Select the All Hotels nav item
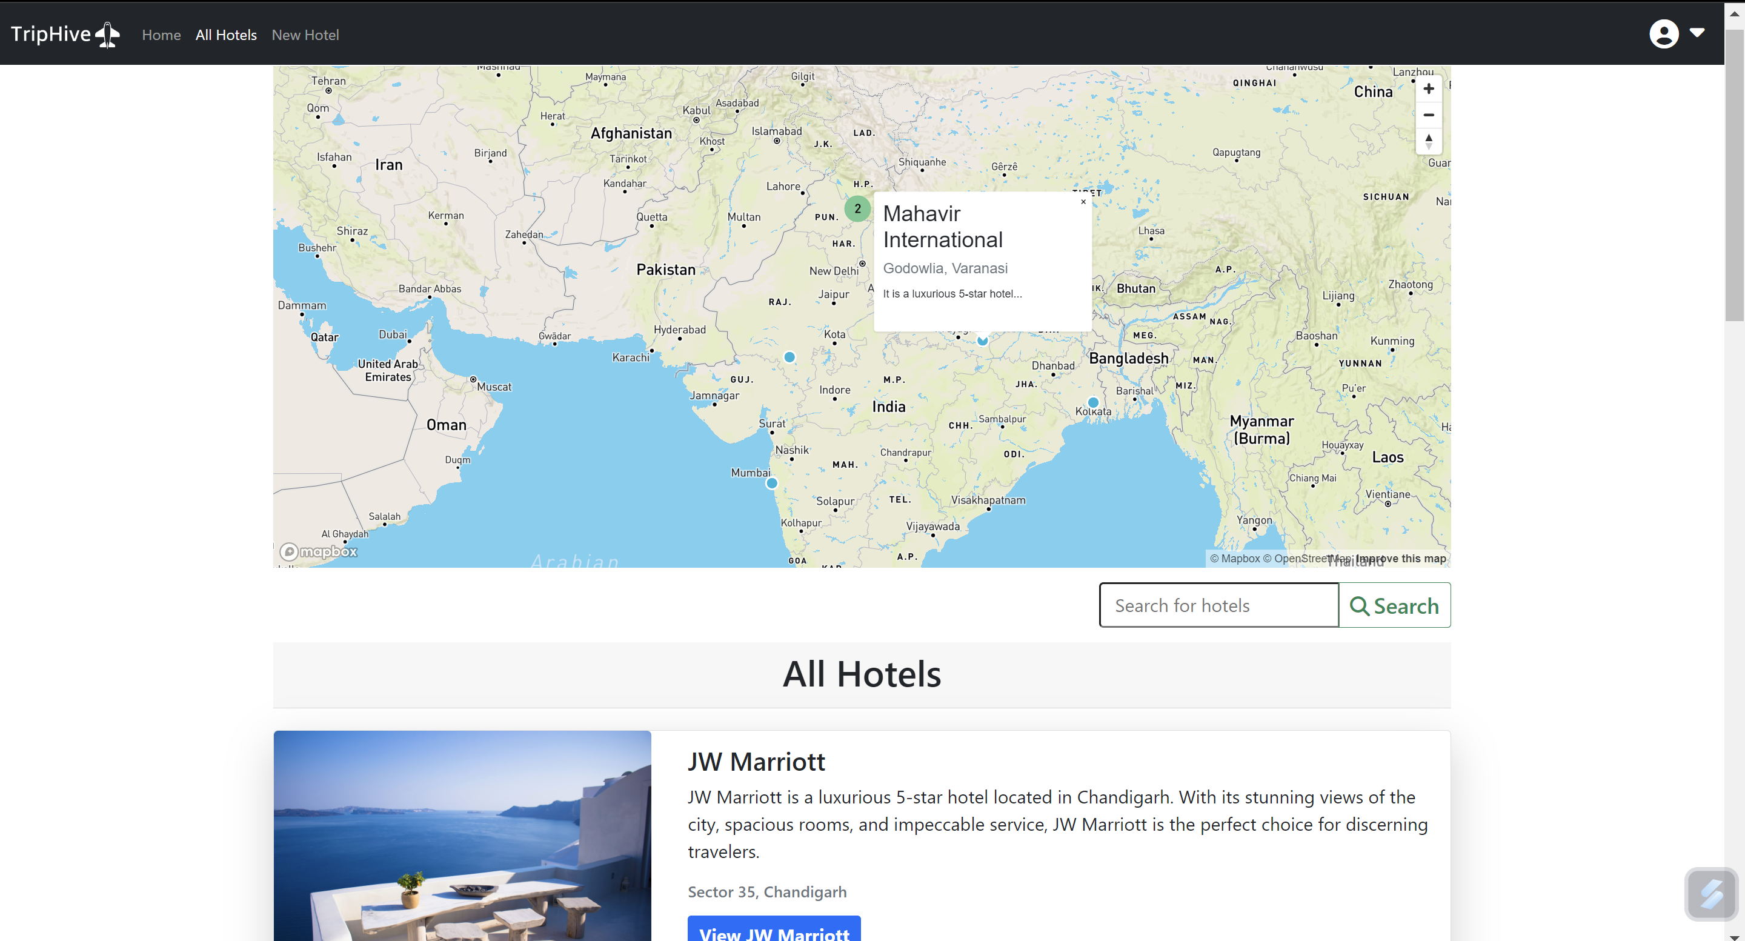Viewport: 1745px width, 941px height. click(225, 35)
